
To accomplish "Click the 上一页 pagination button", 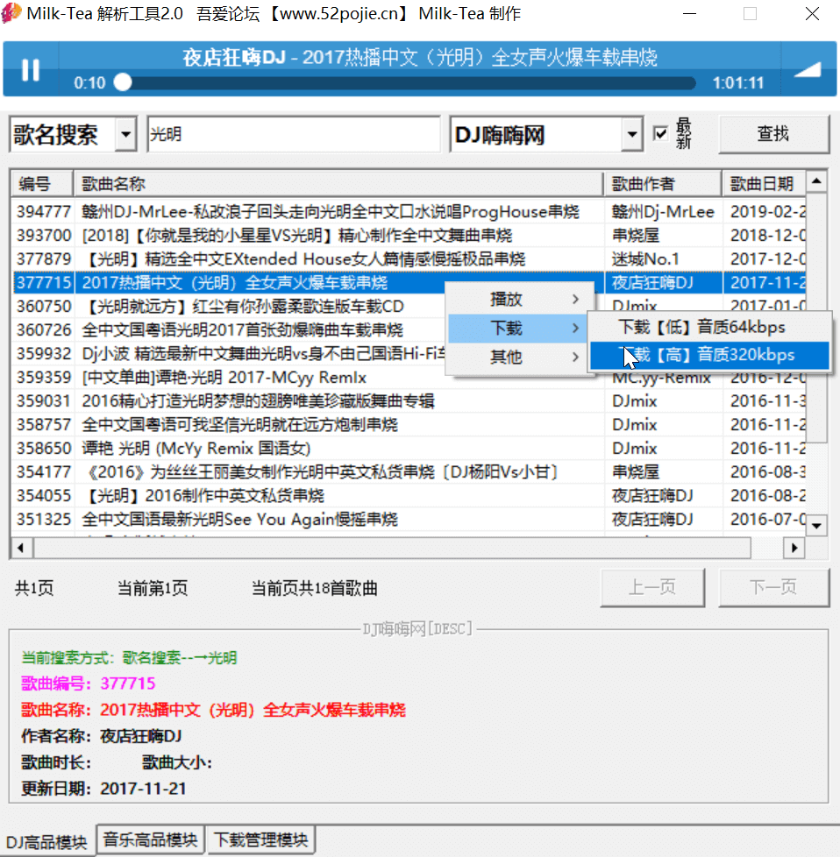I will tap(652, 588).
